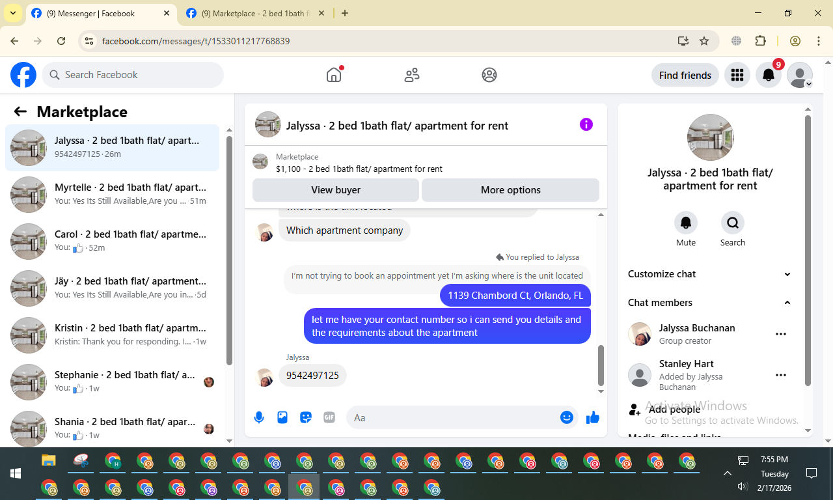Open Jalyssa conversation in list

pos(113,148)
